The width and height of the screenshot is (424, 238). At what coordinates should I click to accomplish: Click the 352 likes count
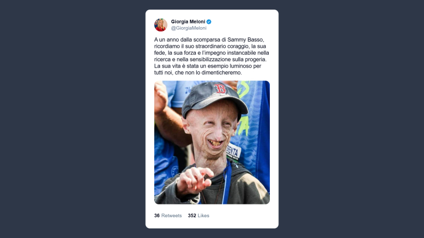pyautogui.click(x=192, y=216)
